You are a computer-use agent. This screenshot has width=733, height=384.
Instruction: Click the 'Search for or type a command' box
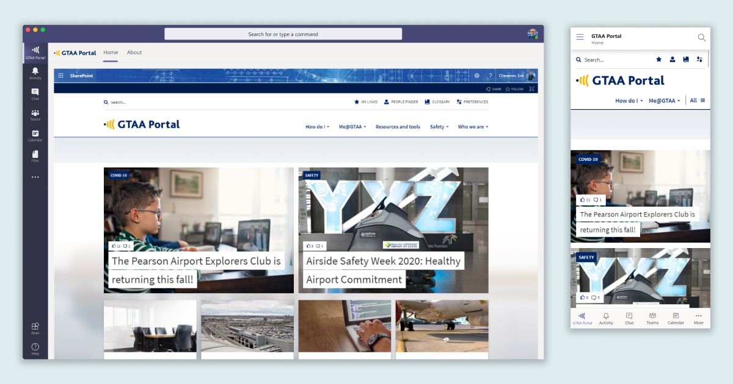pyautogui.click(x=283, y=34)
